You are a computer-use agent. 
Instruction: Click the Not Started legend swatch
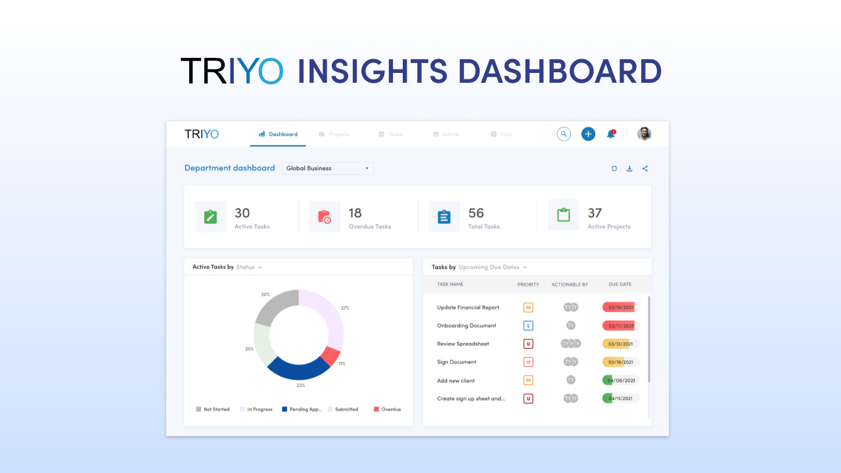[x=198, y=409]
